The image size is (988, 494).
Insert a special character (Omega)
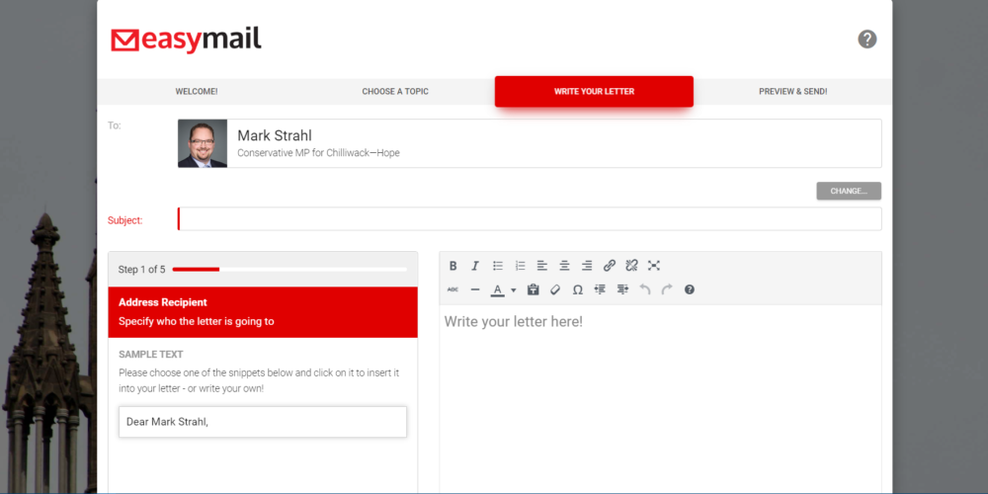click(x=578, y=289)
